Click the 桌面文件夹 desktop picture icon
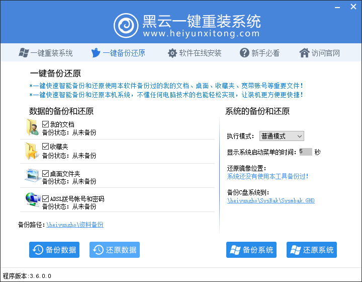Screen dimensions: 362x282 [x=33, y=175]
